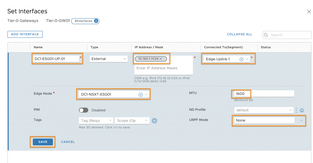313x163 pixels.
Task: Open the Scope dropdown
Action: point(132,121)
